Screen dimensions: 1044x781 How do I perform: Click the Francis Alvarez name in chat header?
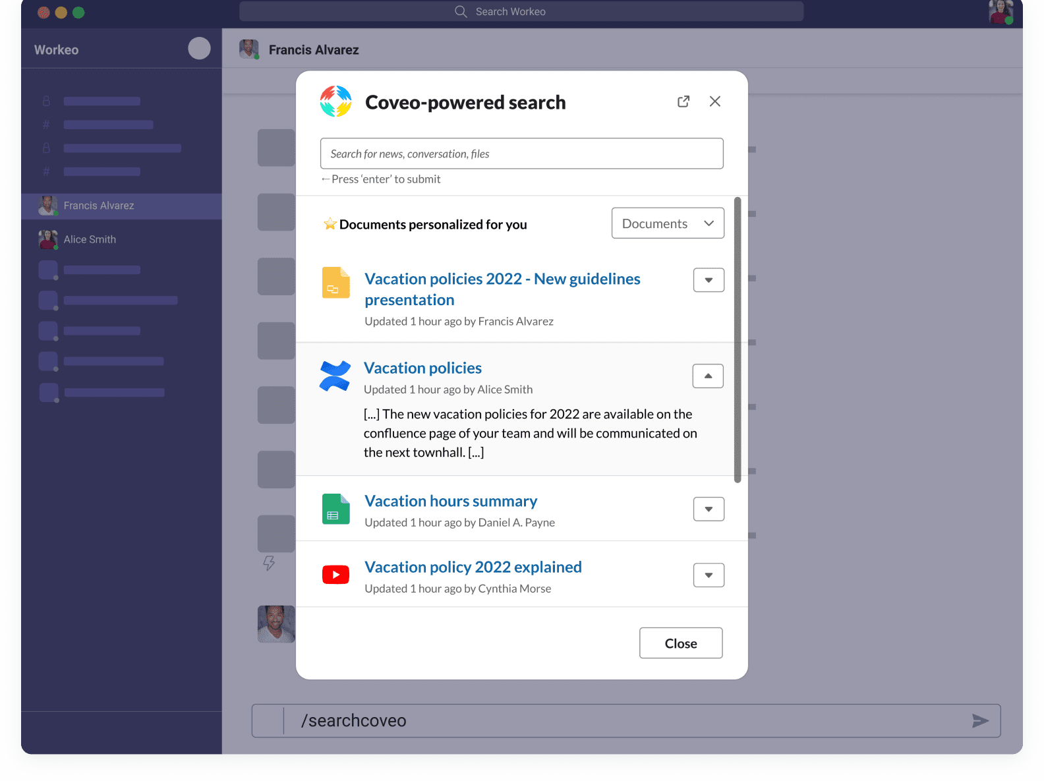pyautogui.click(x=314, y=50)
